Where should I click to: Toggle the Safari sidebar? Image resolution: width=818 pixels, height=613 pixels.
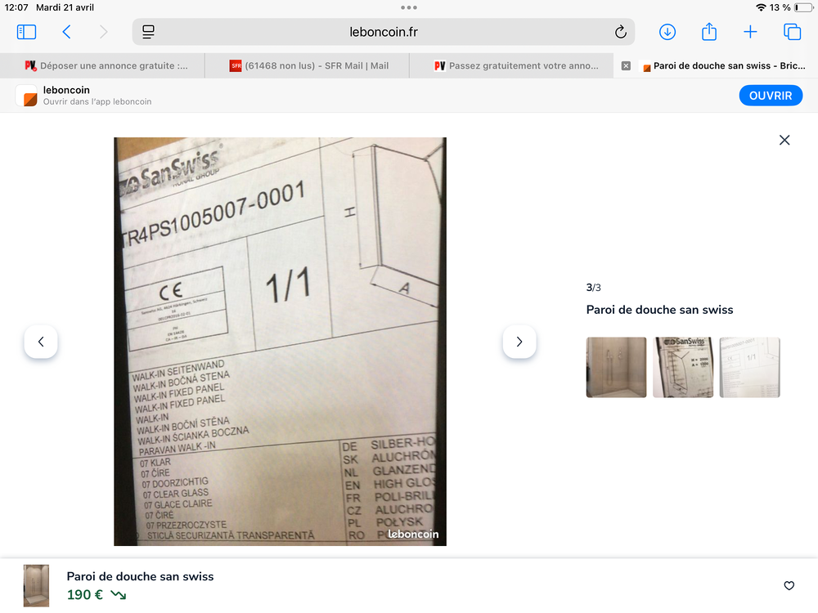27,32
